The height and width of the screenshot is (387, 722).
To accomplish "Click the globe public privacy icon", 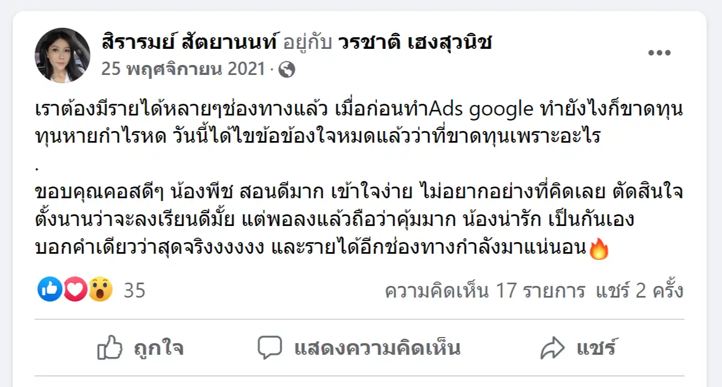I will (x=287, y=69).
